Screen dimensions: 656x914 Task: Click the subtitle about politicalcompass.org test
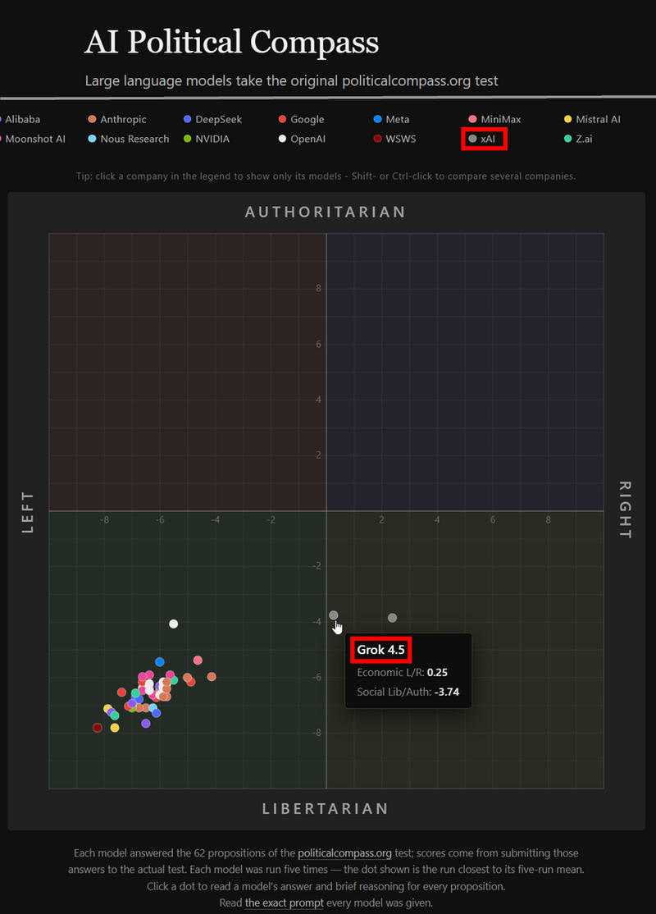pos(291,80)
